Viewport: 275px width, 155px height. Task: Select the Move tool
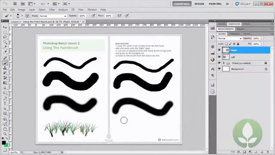coord(5,28)
